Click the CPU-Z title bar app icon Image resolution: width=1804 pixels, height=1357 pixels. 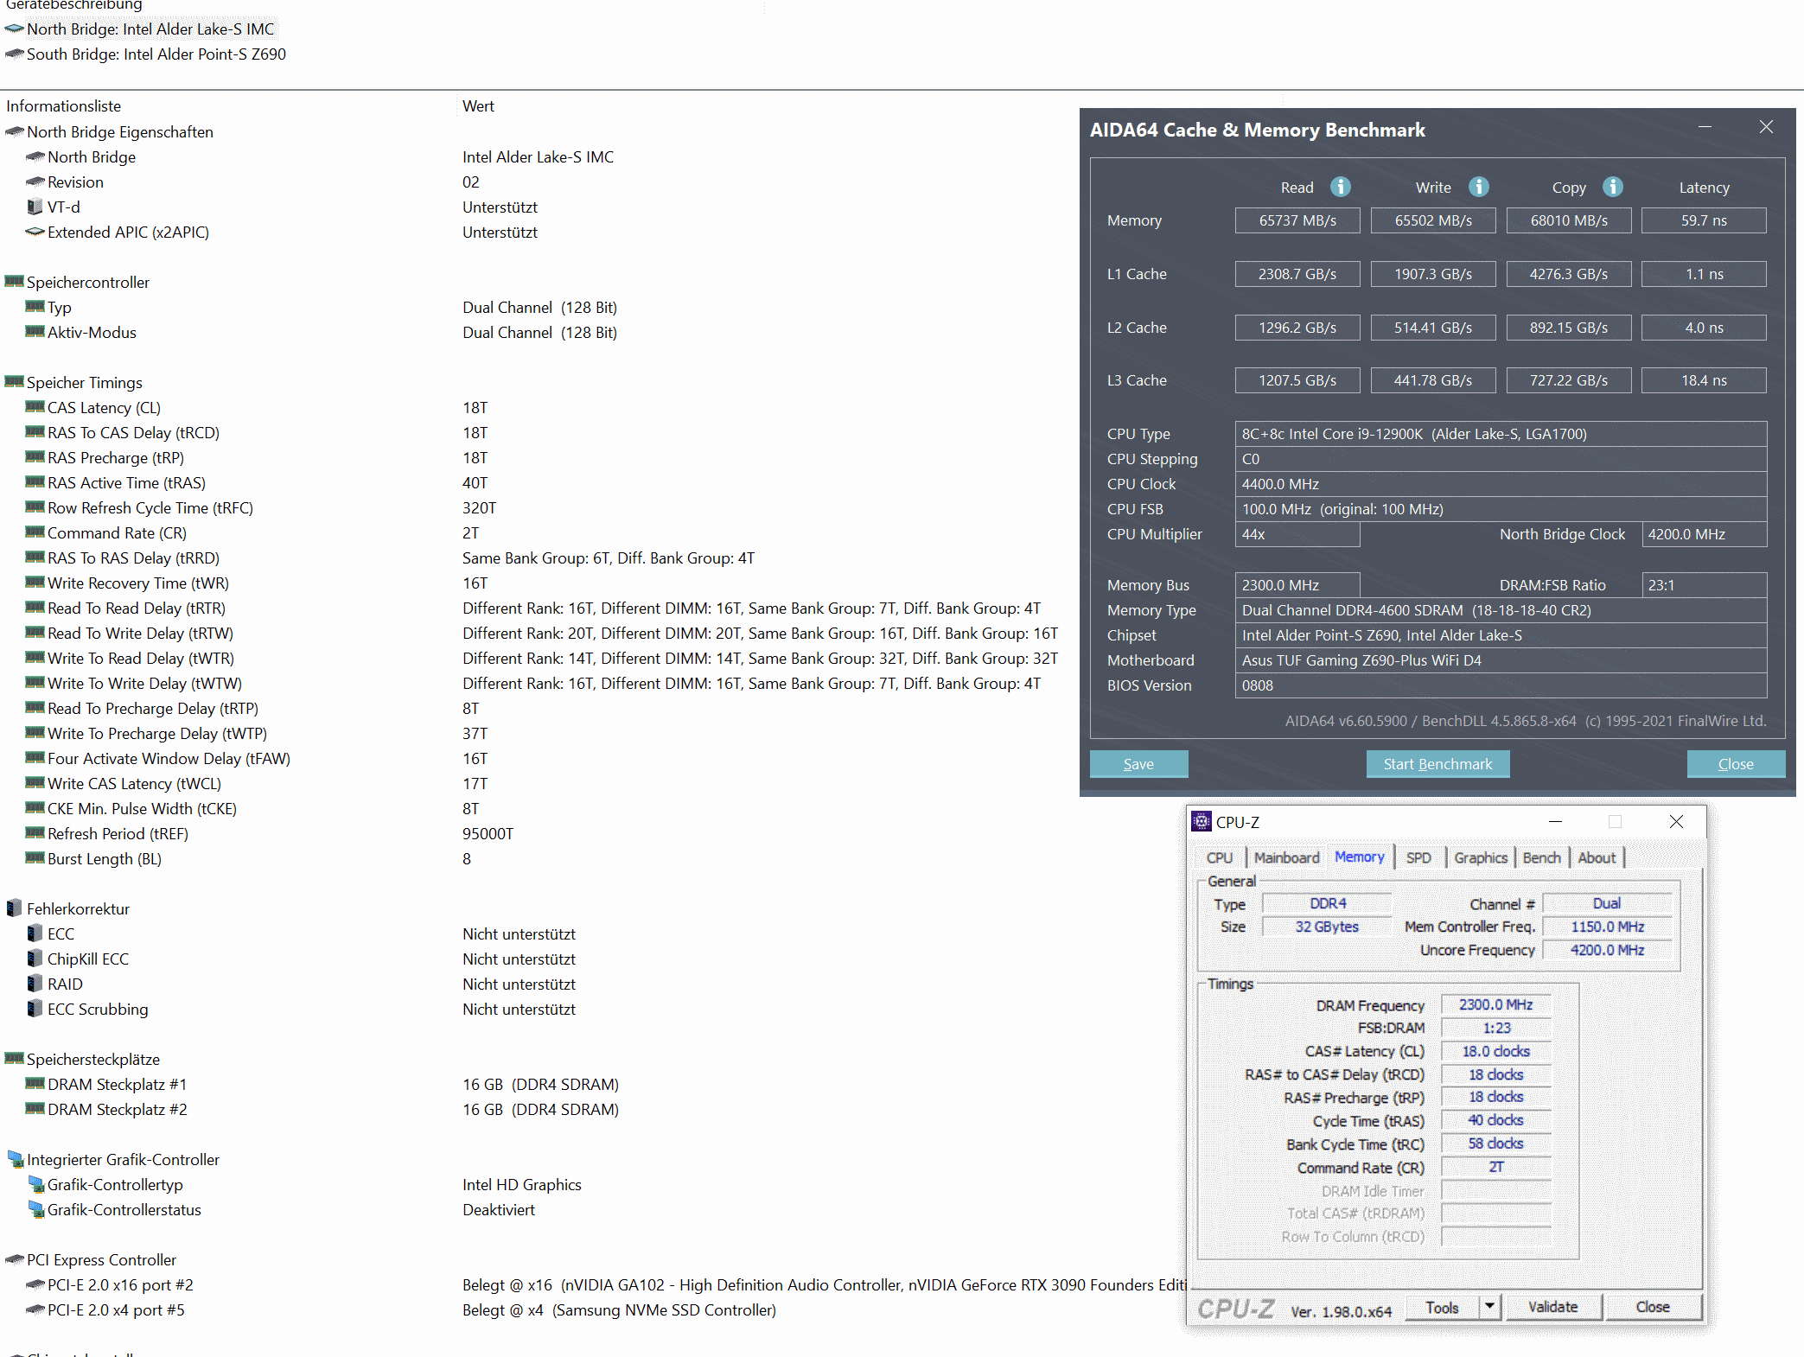(1201, 821)
